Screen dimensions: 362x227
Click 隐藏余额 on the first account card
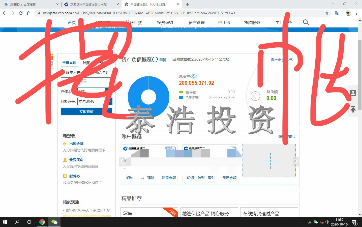point(169,178)
